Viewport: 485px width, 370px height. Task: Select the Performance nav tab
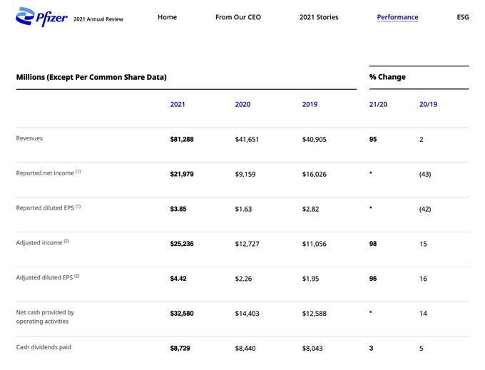tap(397, 17)
